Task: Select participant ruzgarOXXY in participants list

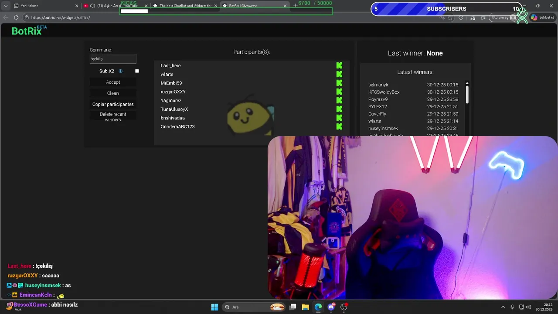Action: pos(173,92)
